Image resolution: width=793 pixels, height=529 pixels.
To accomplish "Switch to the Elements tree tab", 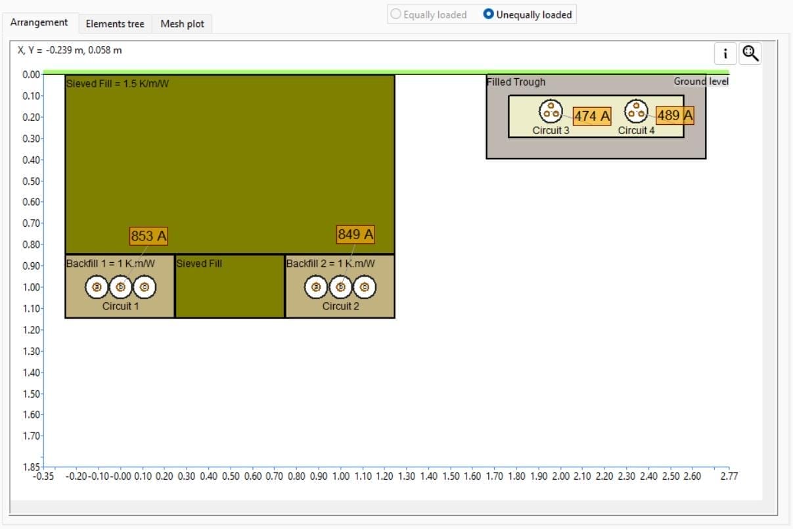I will [x=115, y=24].
